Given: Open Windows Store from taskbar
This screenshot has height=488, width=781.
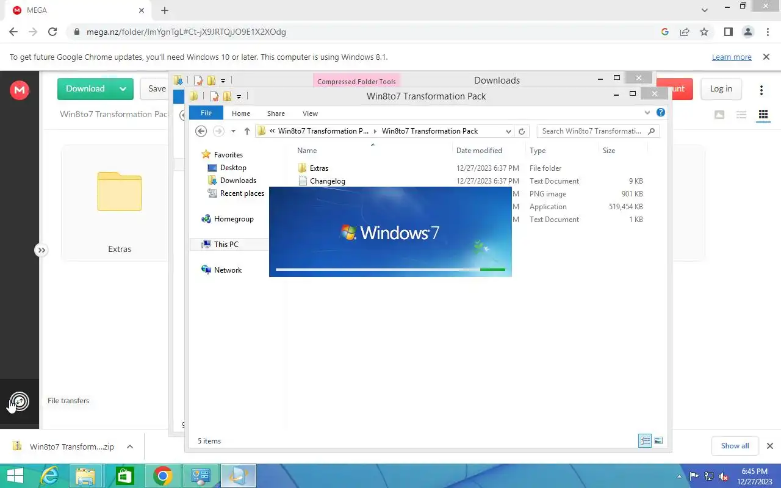Looking at the screenshot, I should point(124,476).
